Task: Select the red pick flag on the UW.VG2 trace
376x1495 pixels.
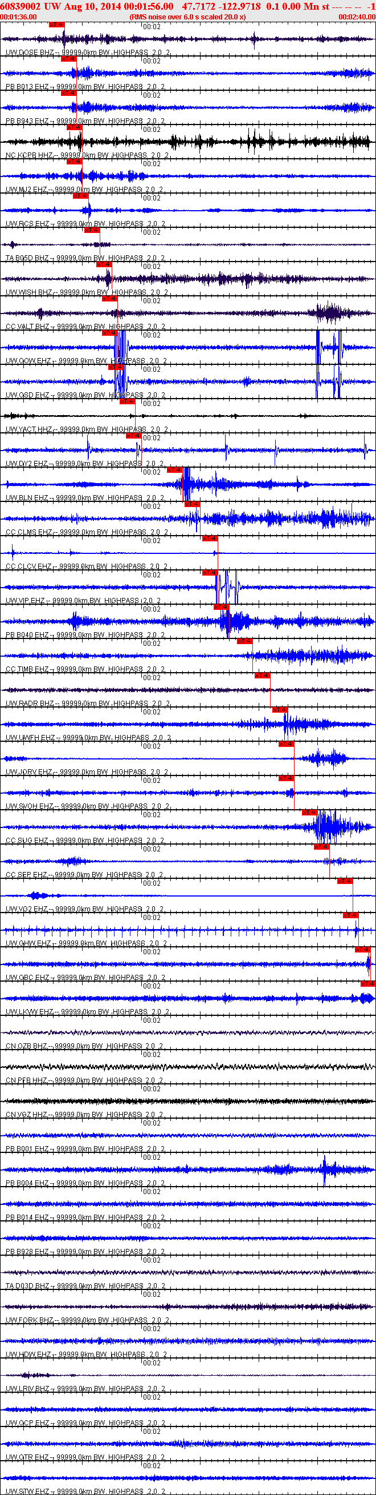Action: (345, 881)
